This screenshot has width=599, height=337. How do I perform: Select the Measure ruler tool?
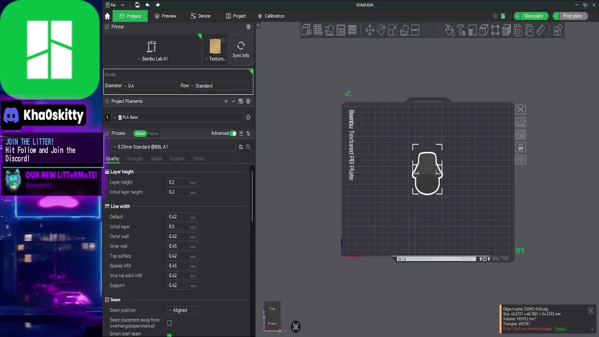541,30
